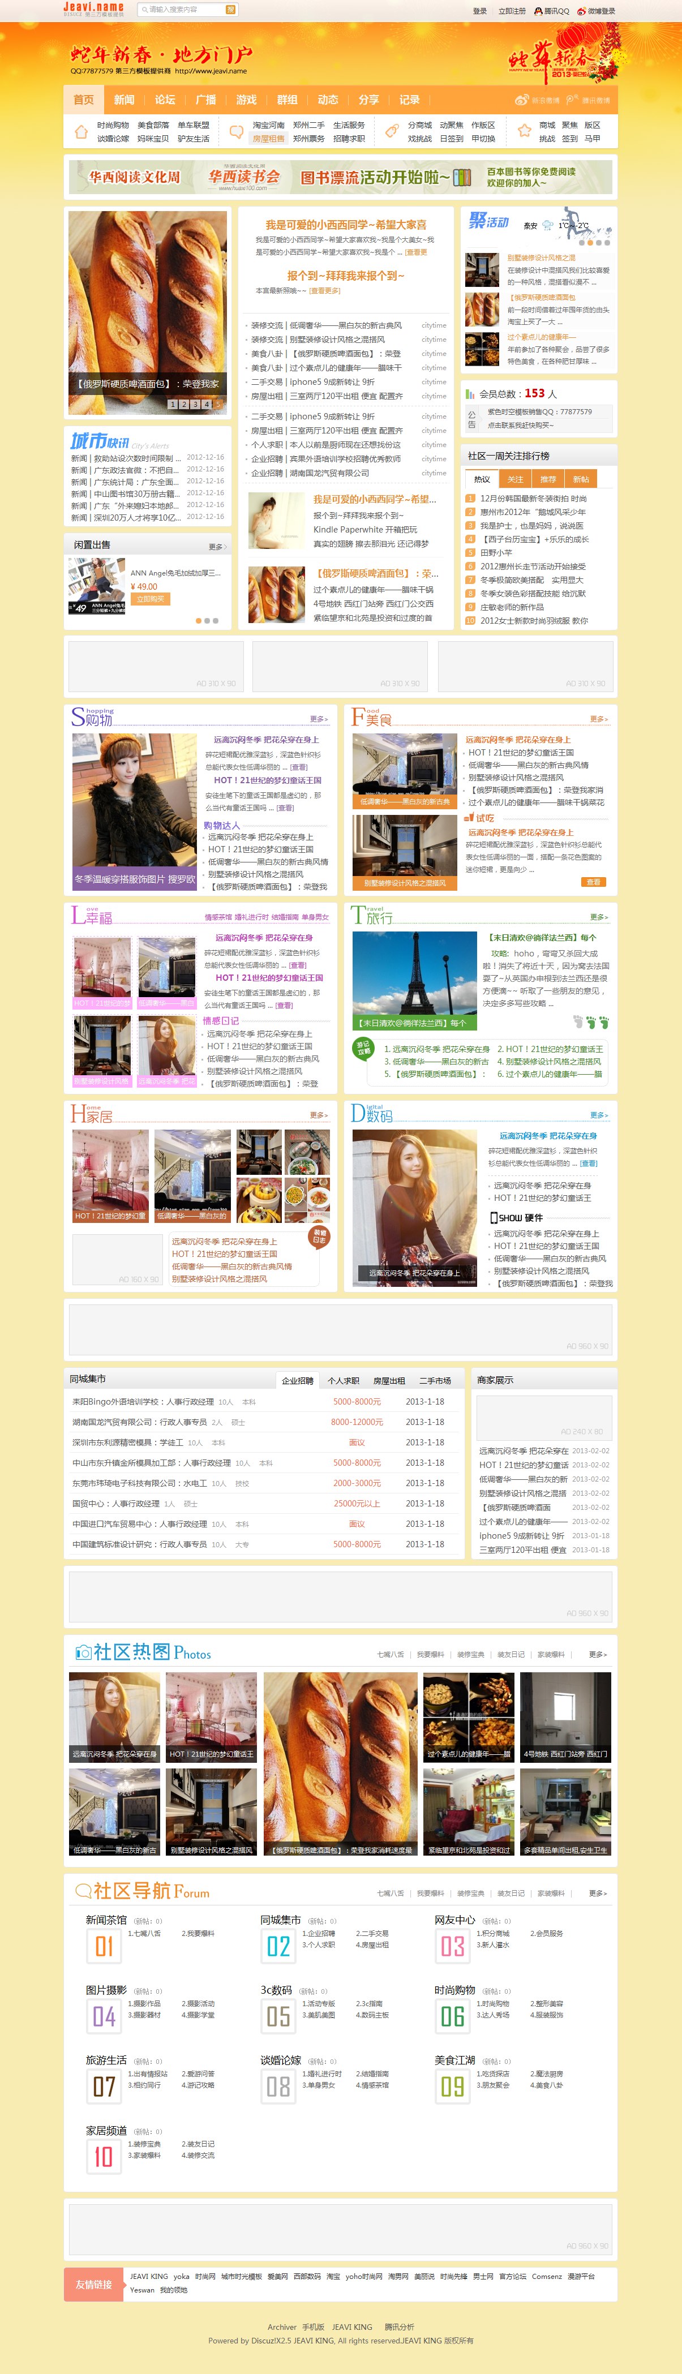This screenshot has width=682, height=2374.
Task: Open merchant item iphone5 9成新转让 9折
Action: [522, 1535]
